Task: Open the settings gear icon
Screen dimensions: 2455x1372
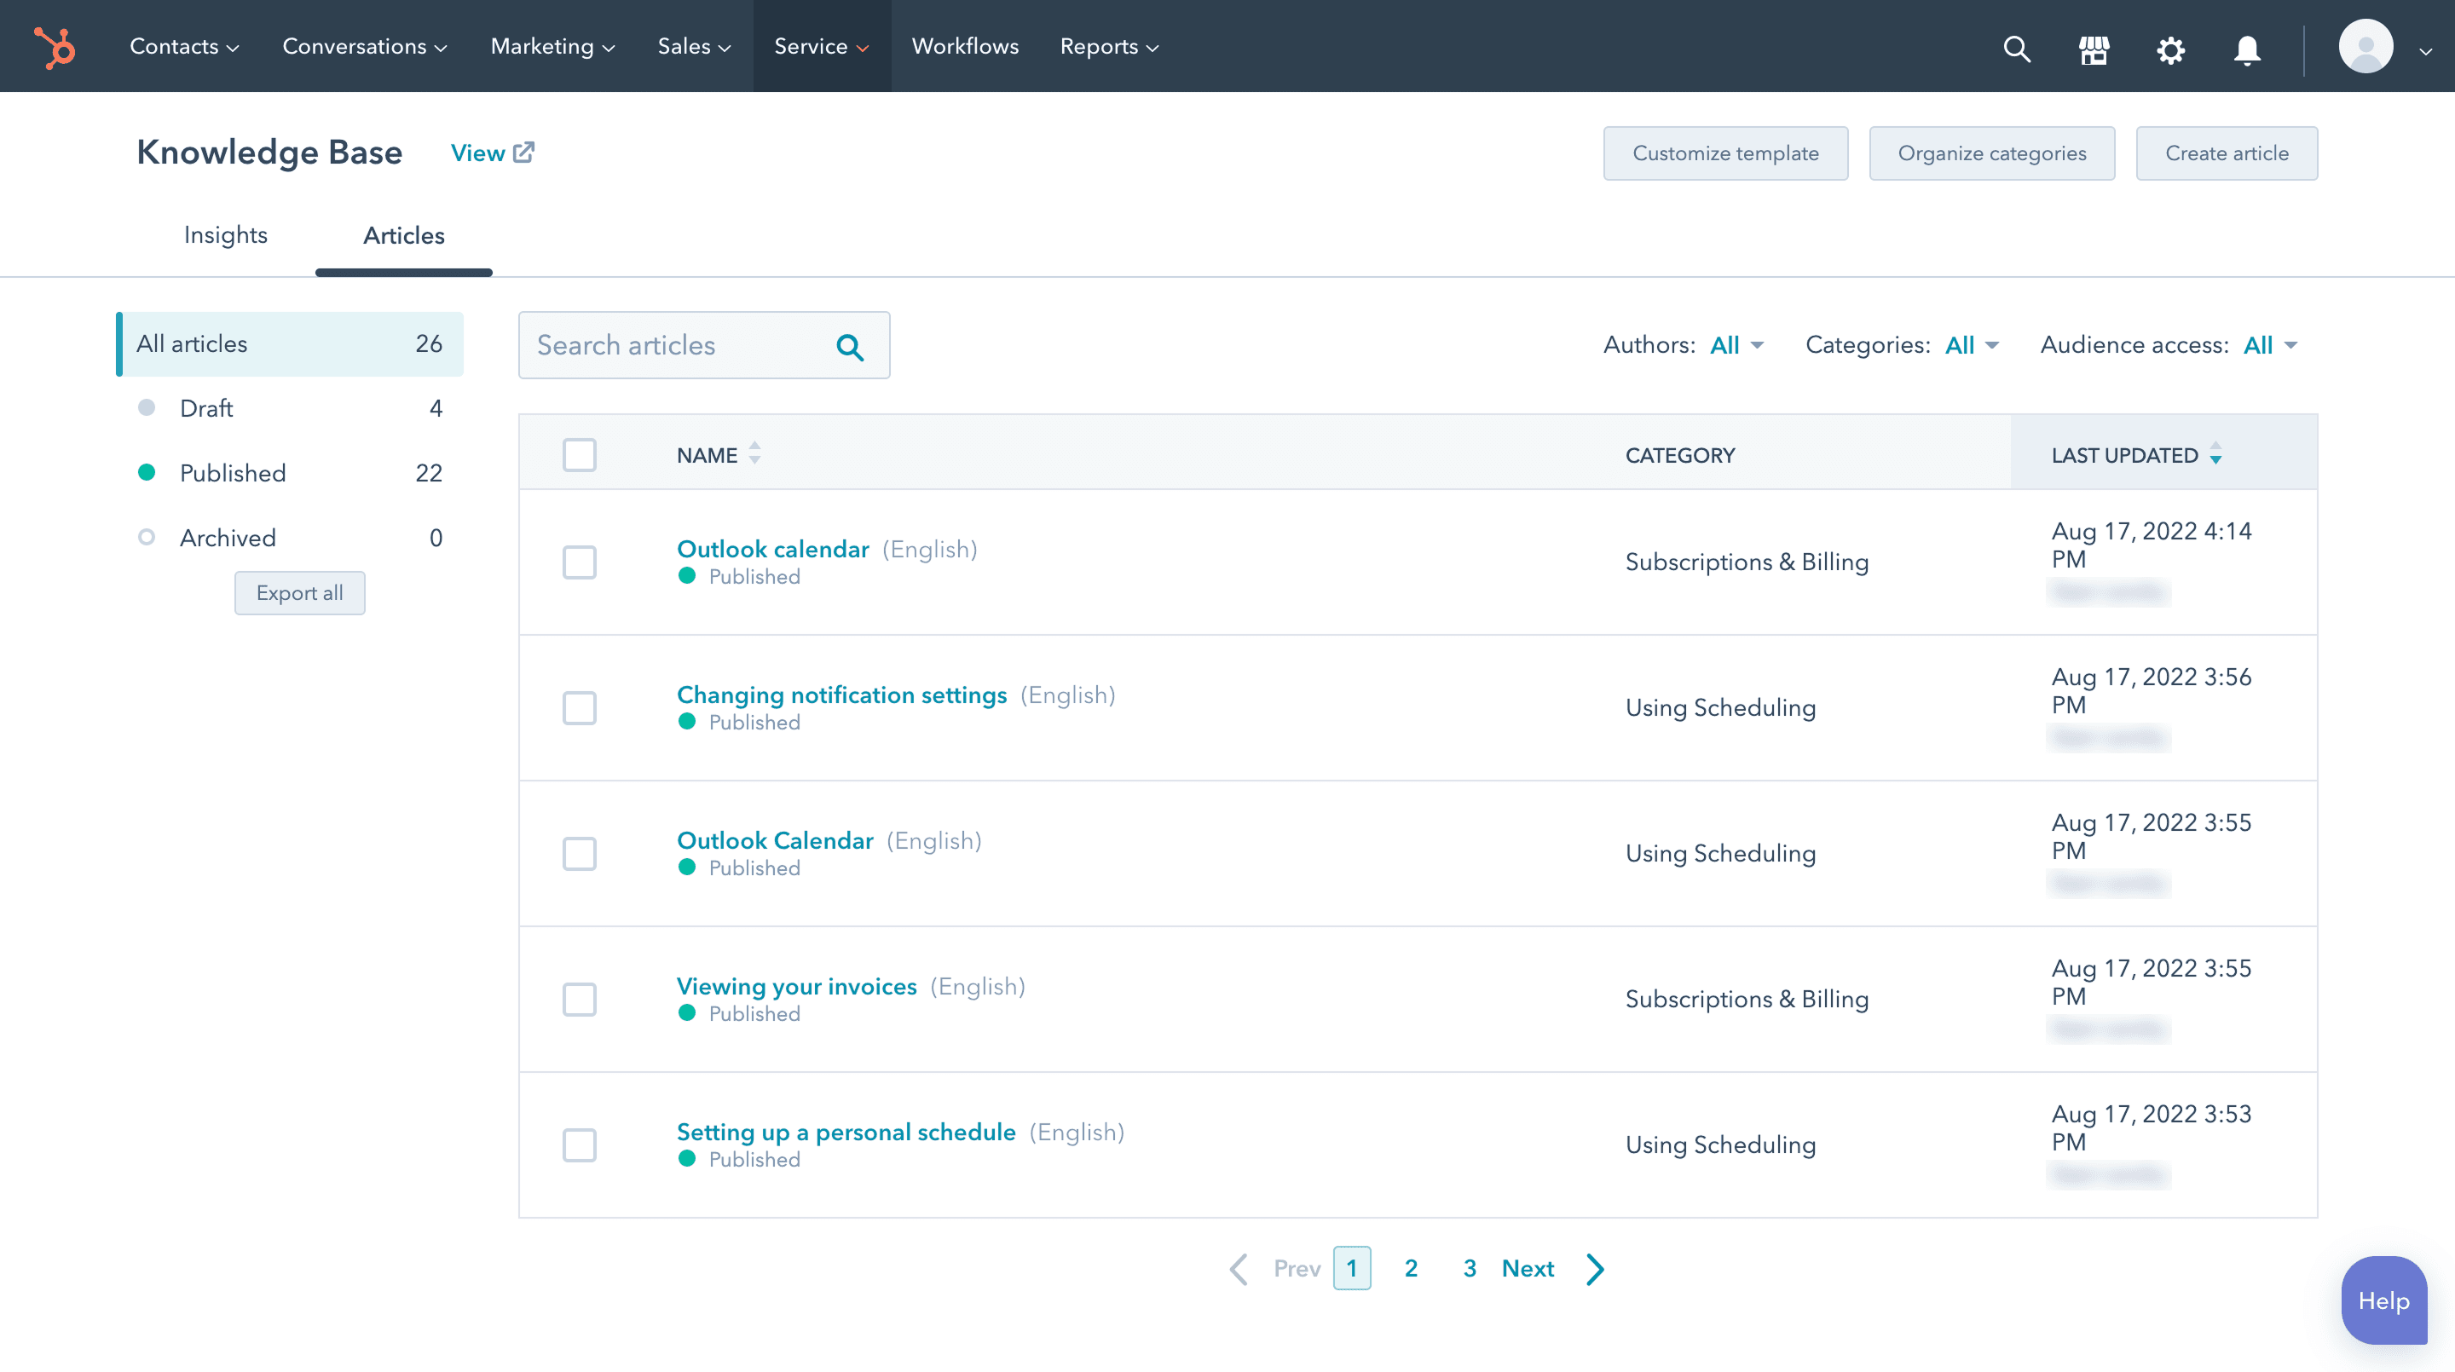Action: (x=2170, y=49)
